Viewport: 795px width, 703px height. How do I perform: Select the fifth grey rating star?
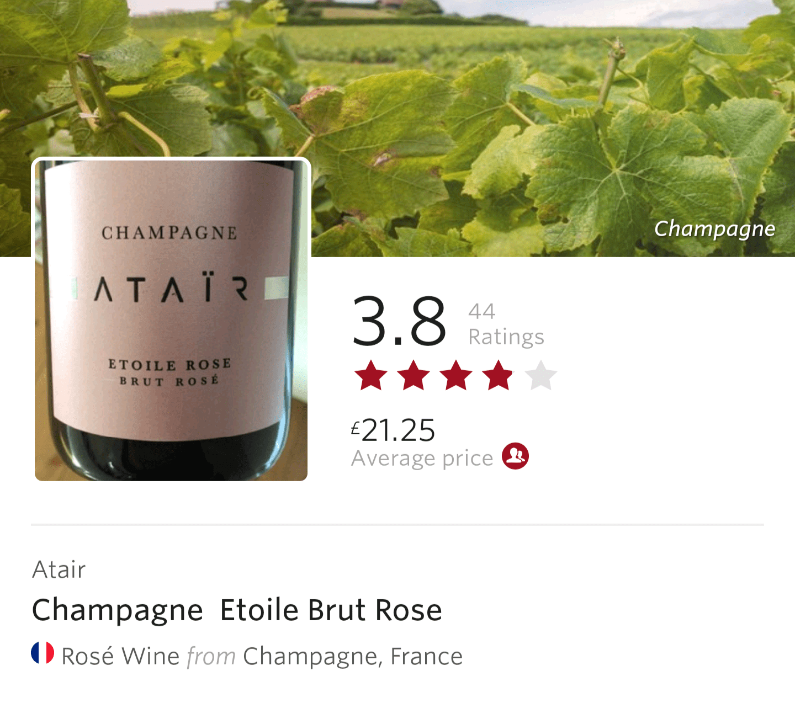tap(541, 376)
